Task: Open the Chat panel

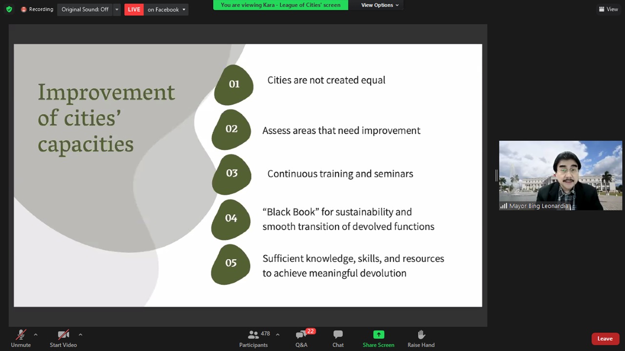Action: tap(338, 338)
